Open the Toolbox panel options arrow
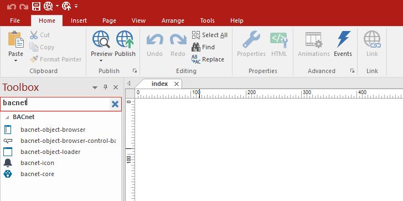Viewport: 403px width, 201px height. 95,87
